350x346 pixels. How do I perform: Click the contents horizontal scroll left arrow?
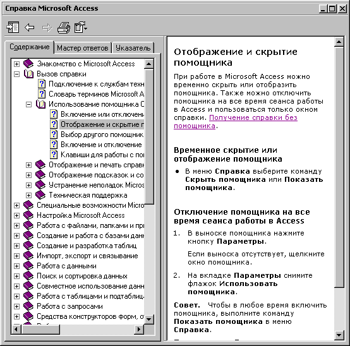pyautogui.click(x=16, y=329)
